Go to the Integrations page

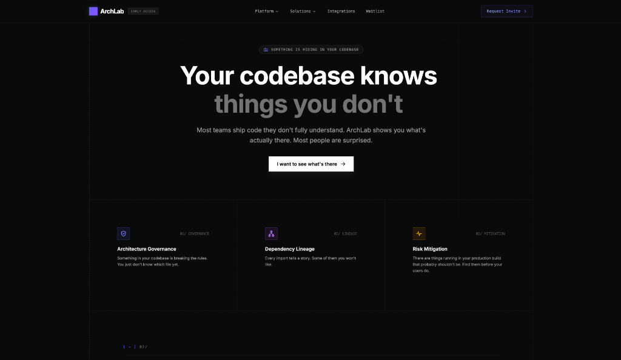(x=341, y=11)
